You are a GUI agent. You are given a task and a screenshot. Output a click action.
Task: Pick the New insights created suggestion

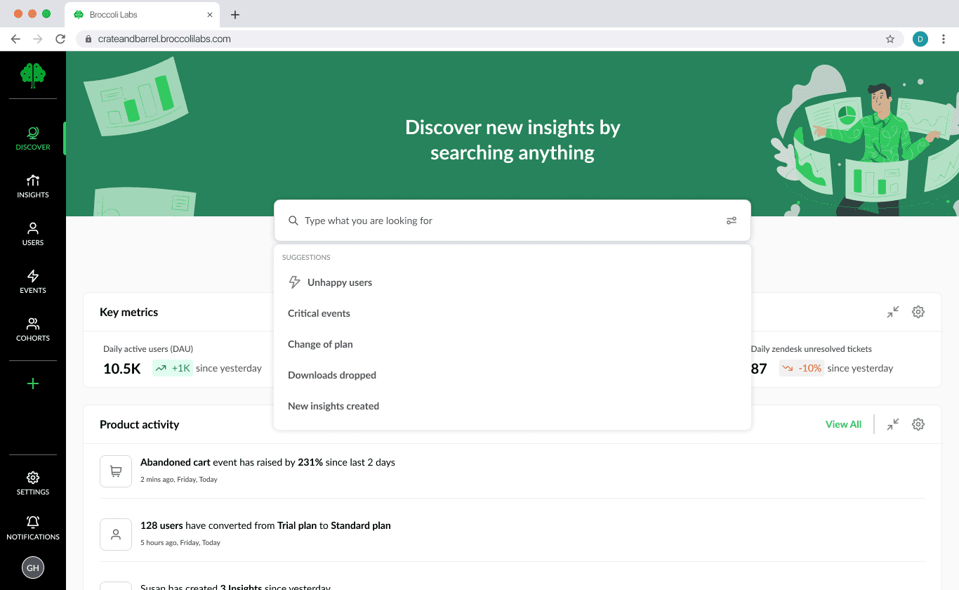coord(512,406)
